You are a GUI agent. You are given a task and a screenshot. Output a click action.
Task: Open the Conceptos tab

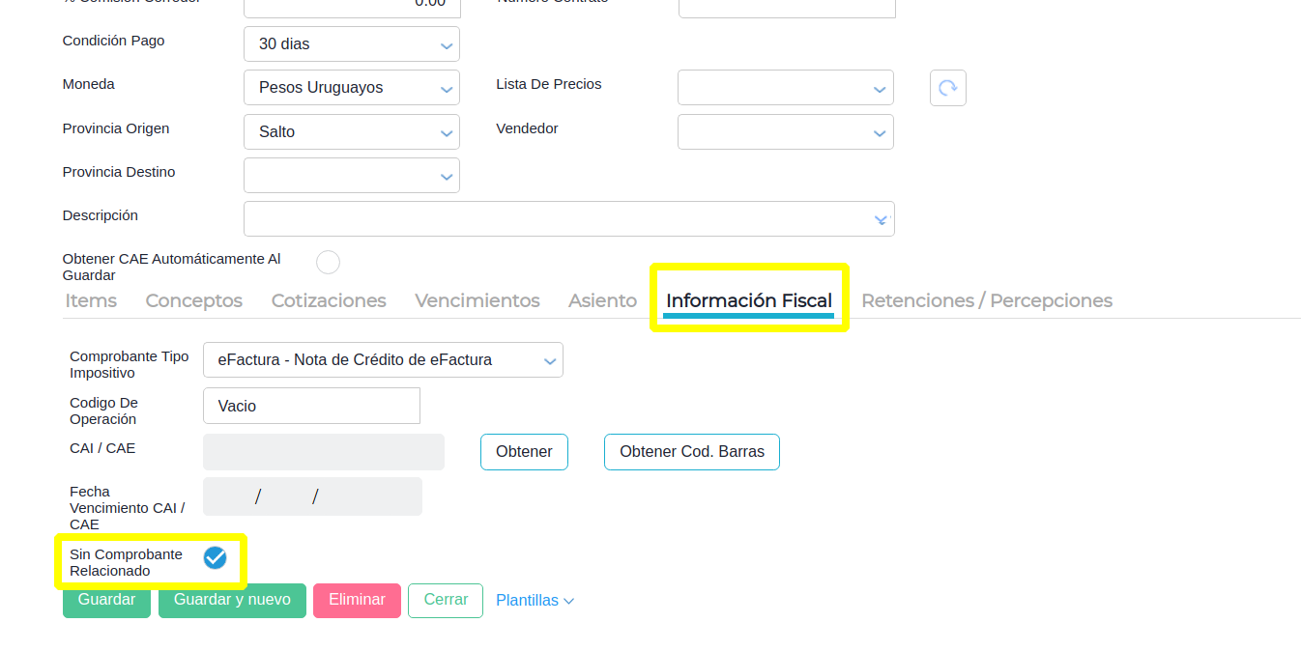click(x=193, y=301)
